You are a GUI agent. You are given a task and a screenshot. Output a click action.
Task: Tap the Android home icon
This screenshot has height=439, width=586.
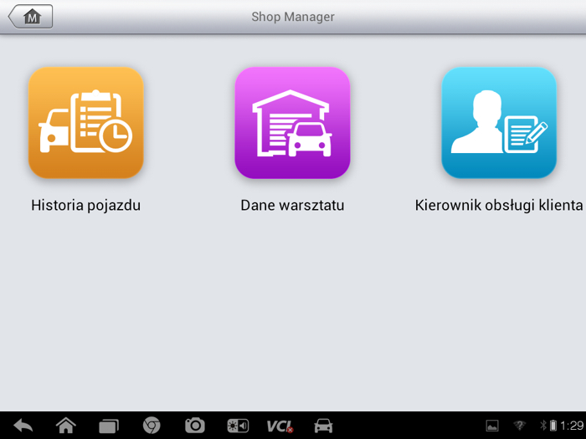[x=66, y=426]
